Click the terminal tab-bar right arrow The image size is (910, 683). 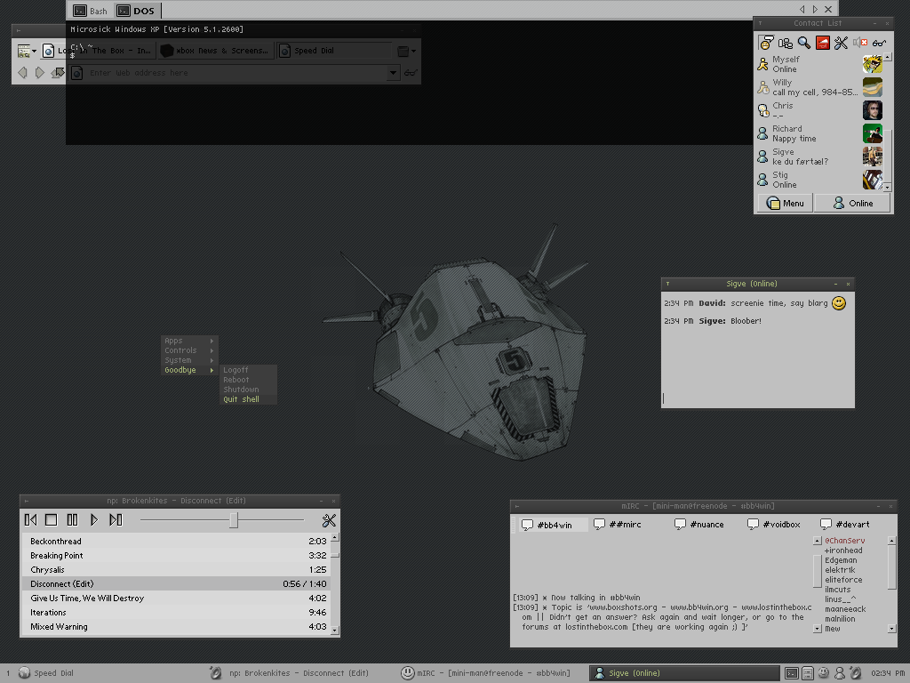click(816, 9)
